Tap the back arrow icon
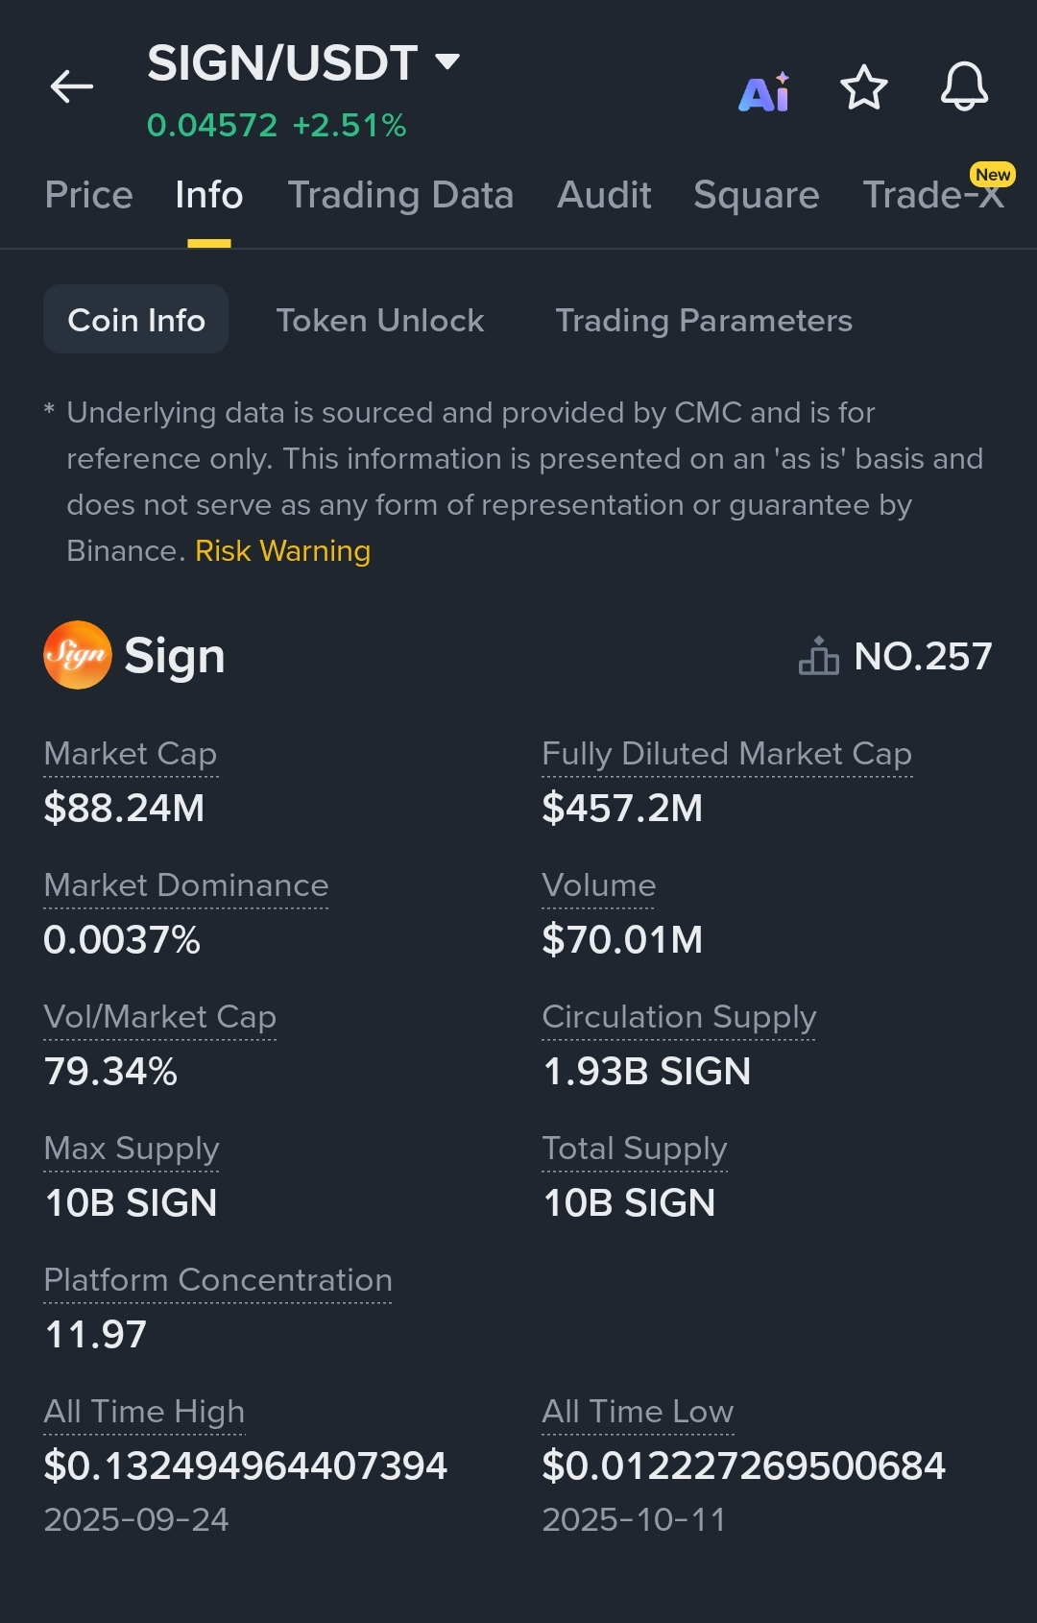Image resolution: width=1037 pixels, height=1623 pixels. point(72,86)
